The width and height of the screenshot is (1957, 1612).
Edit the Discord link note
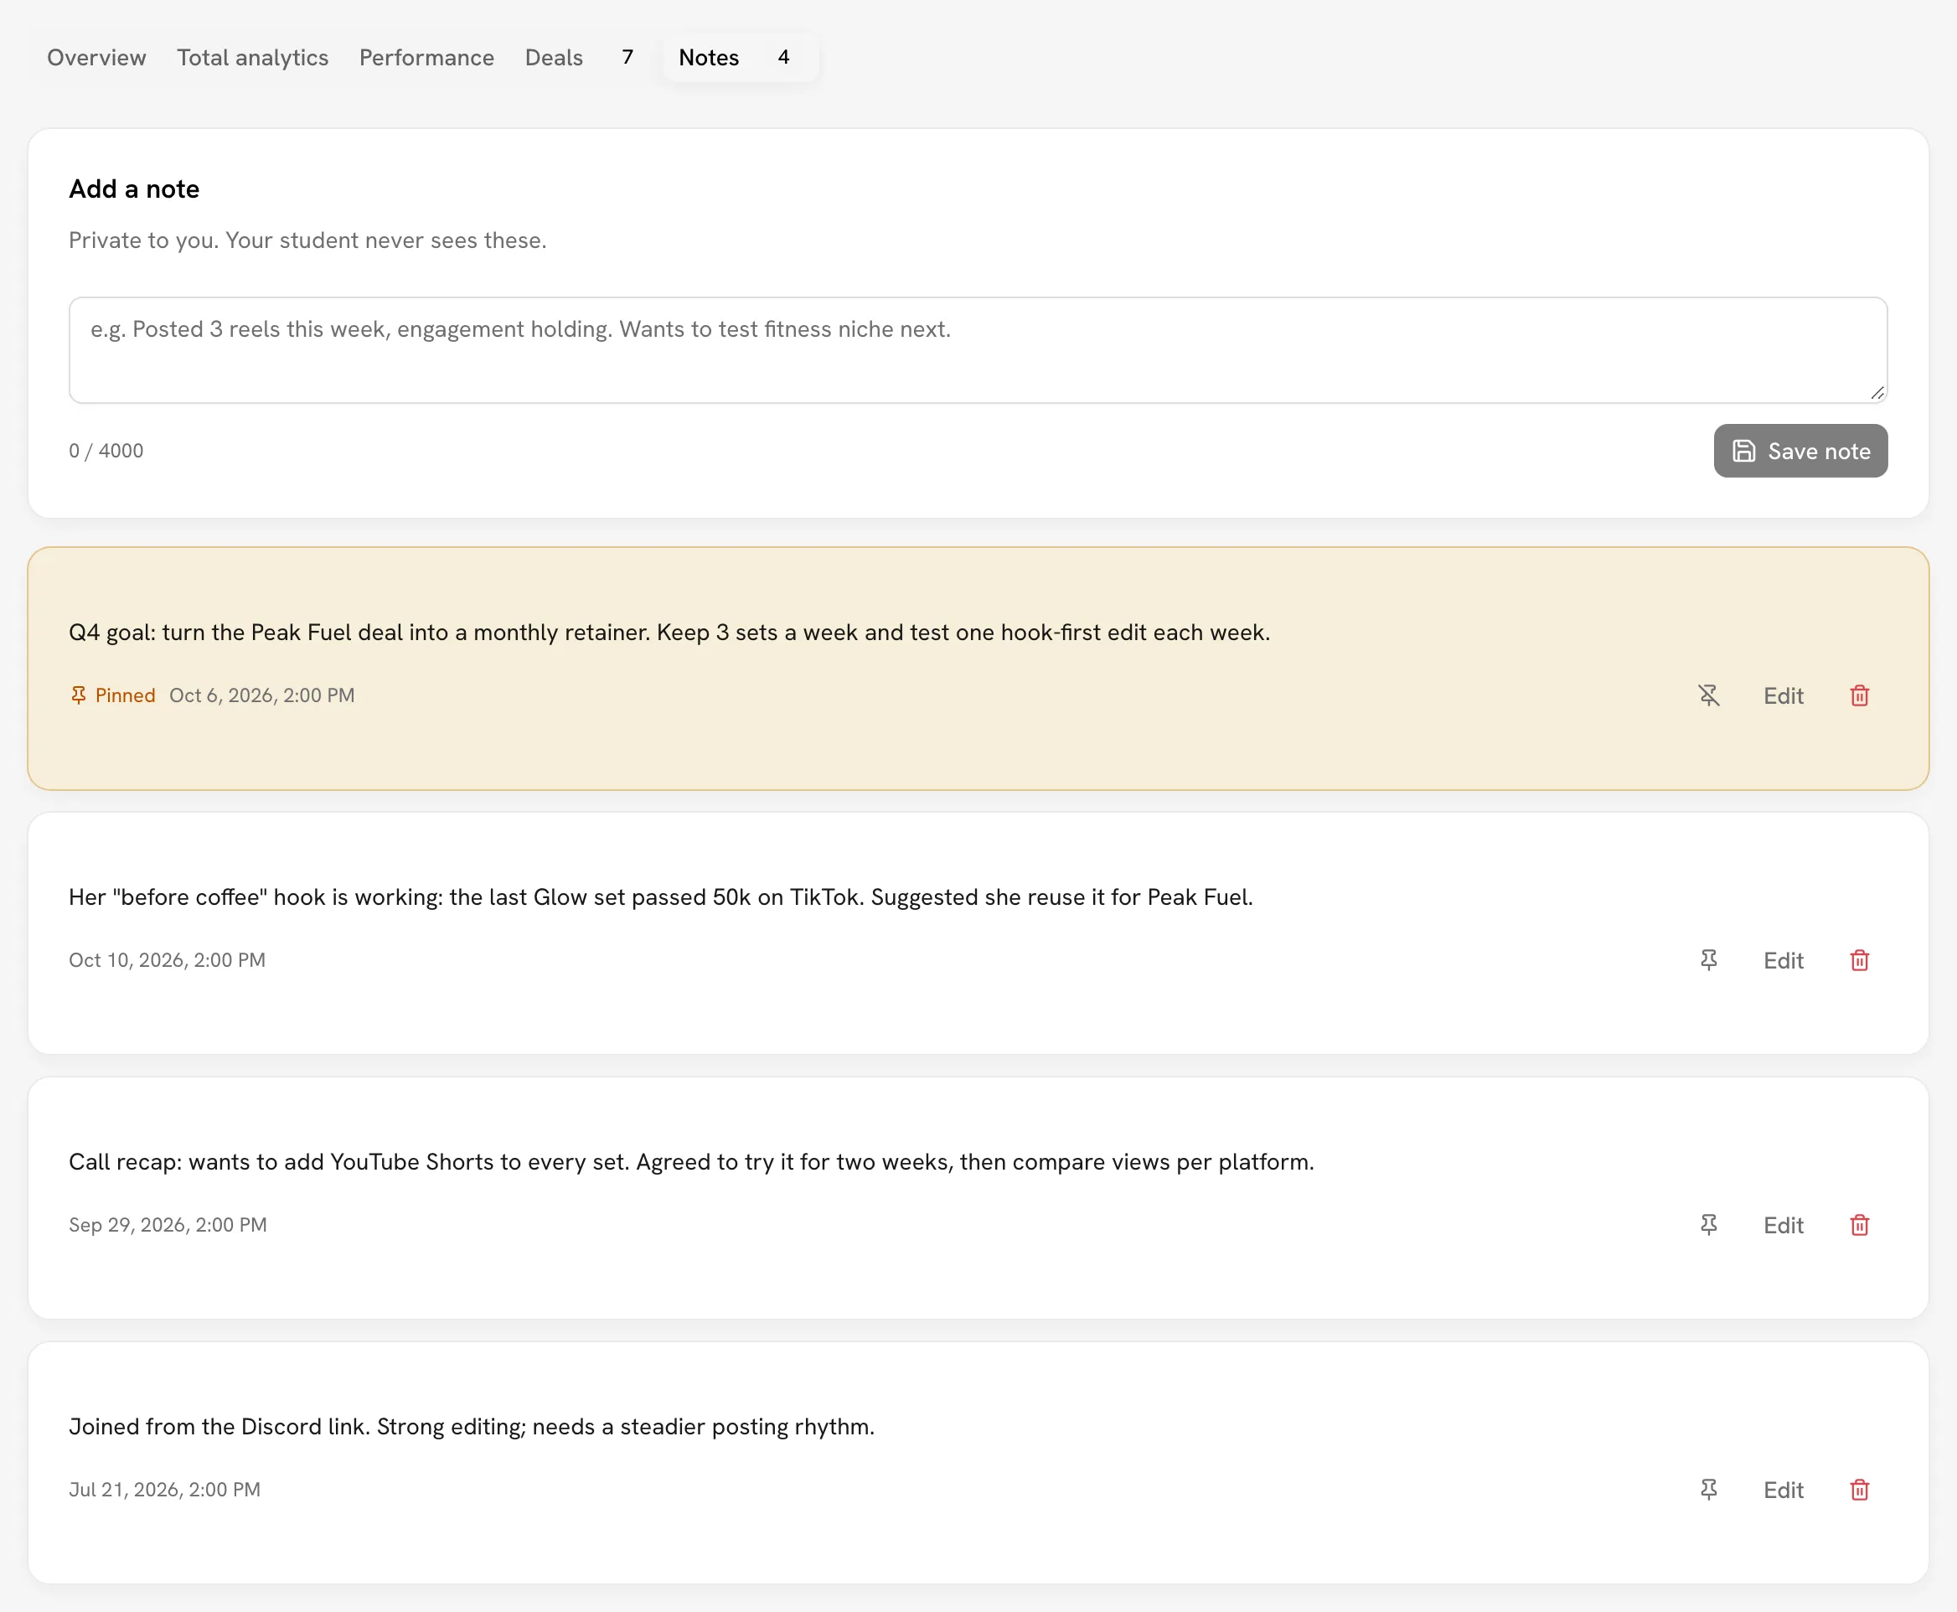[x=1783, y=1490]
